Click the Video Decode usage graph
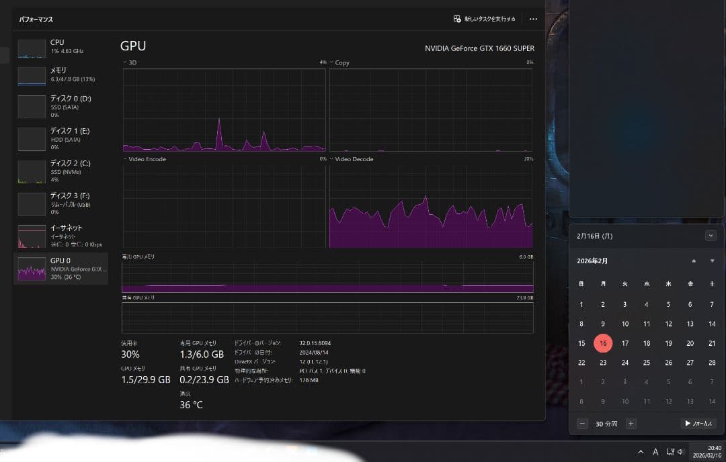Image resolution: width=726 pixels, height=462 pixels. click(431, 206)
